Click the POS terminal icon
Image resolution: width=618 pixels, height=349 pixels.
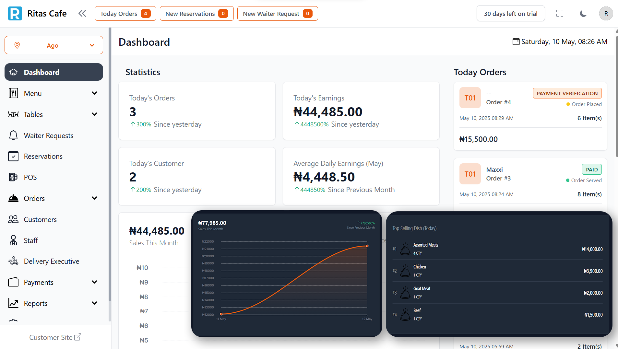point(13,177)
